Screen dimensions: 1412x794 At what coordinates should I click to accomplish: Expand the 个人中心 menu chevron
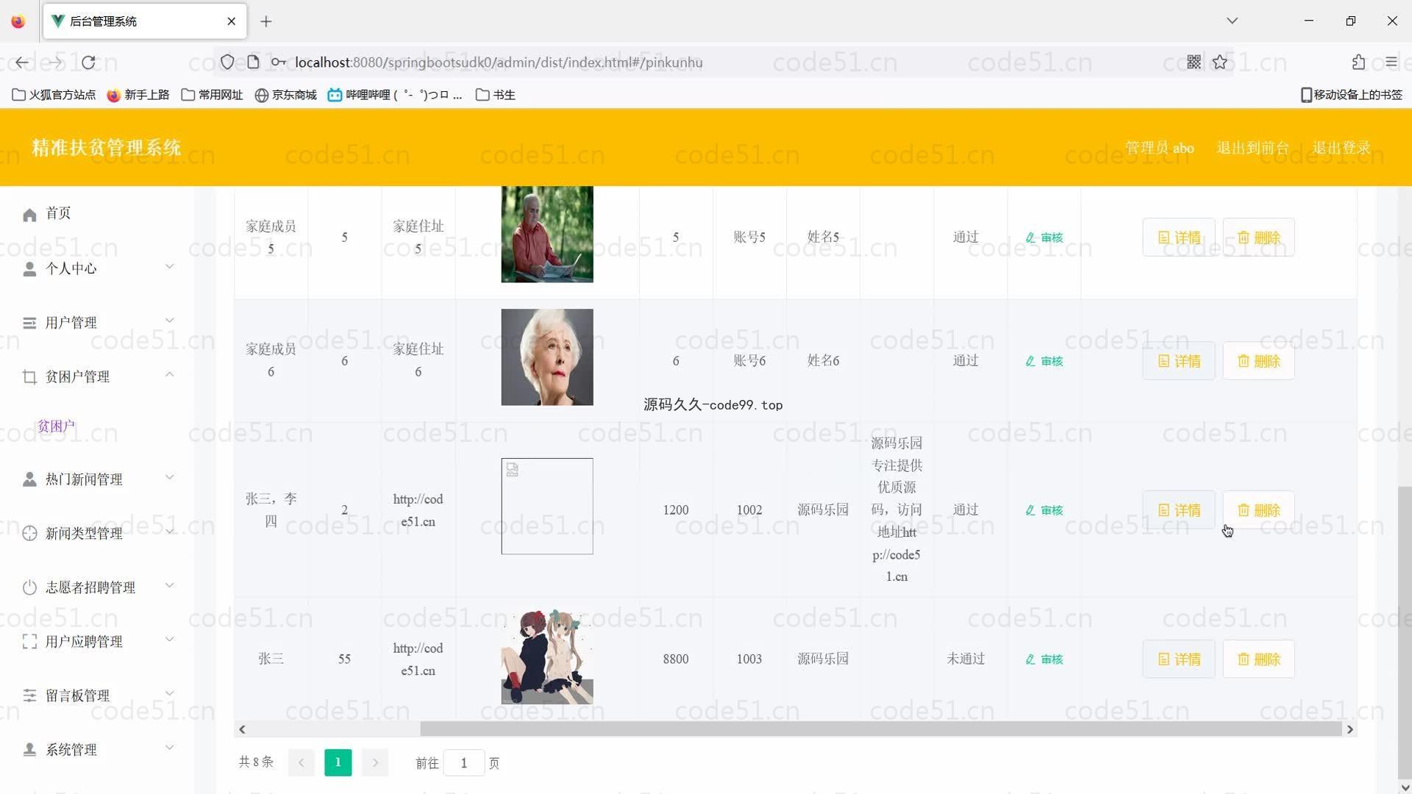pos(169,267)
